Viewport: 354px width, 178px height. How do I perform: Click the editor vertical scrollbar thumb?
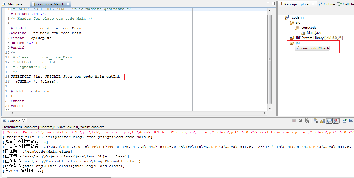point(270,59)
